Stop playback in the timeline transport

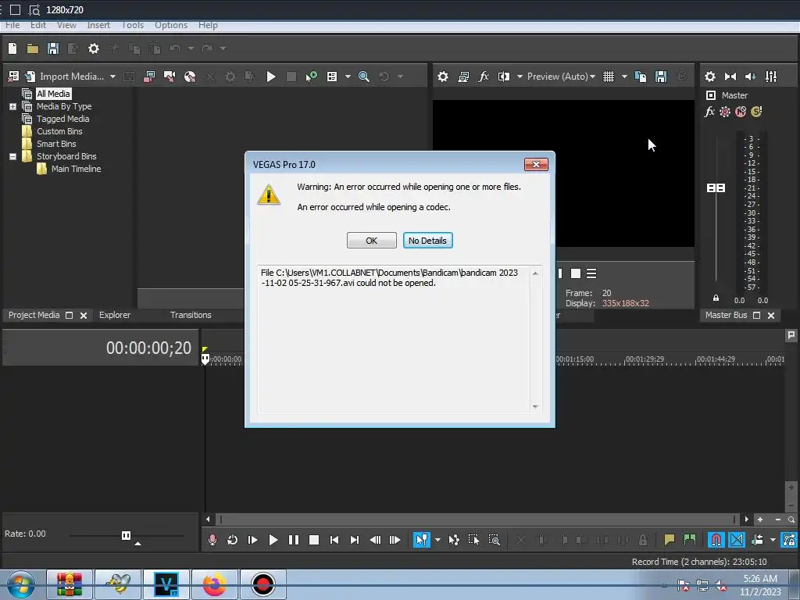(314, 540)
